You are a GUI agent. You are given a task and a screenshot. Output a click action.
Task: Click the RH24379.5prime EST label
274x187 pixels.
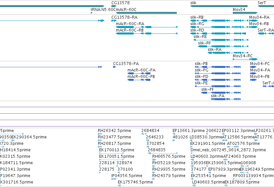169,176
